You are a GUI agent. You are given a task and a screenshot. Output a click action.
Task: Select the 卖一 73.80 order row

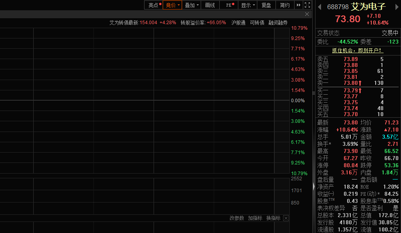coord(358,83)
